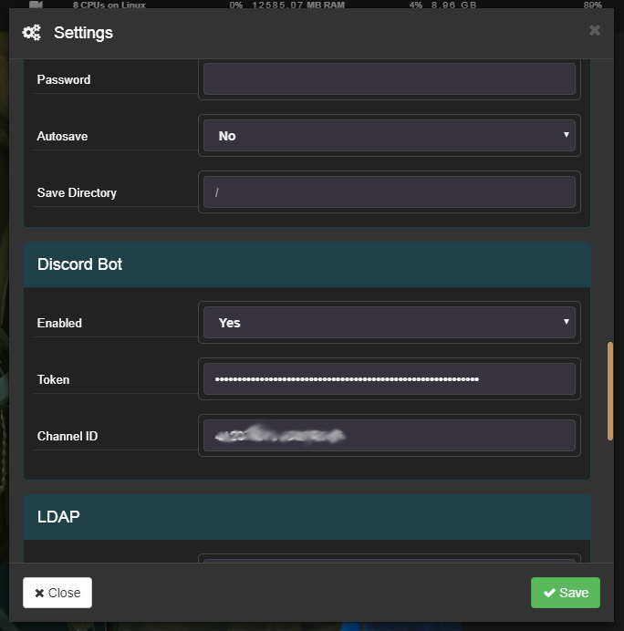Click the Settings gears icon
This screenshot has height=631, width=624.
pyautogui.click(x=31, y=33)
